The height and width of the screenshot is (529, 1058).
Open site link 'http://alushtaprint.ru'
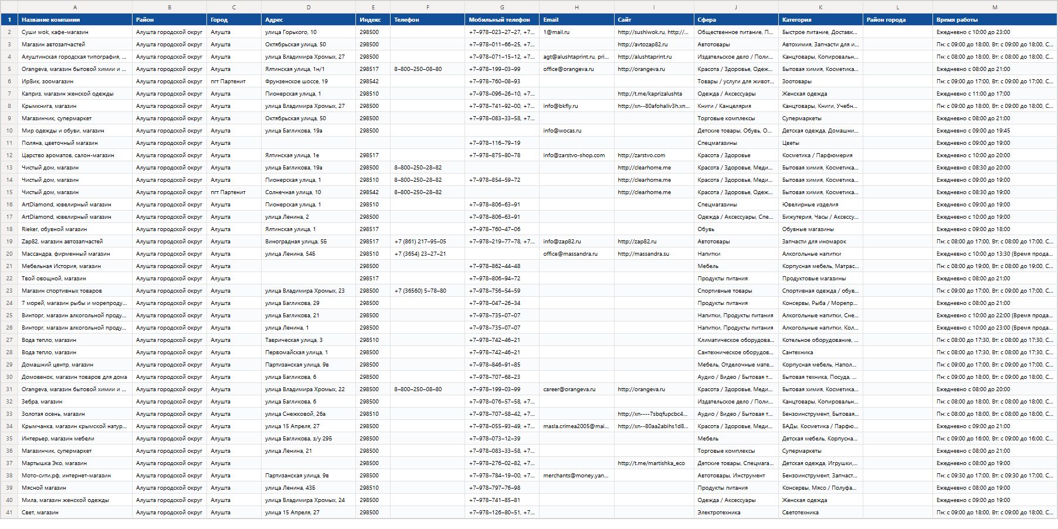[645, 57]
